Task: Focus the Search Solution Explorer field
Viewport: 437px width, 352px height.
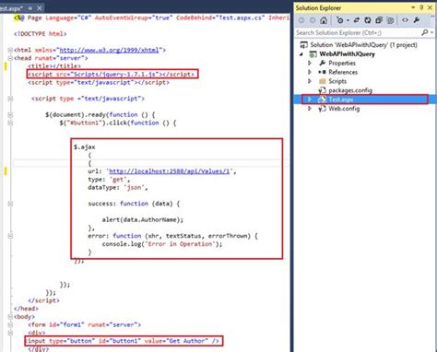Action: 358,32
